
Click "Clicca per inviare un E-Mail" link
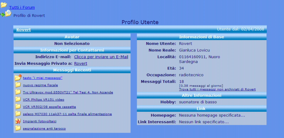tap(101, 57)
